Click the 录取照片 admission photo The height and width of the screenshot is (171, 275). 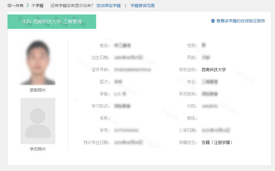pos(38,62)
